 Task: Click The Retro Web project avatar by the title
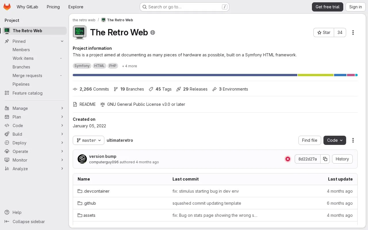pyautogui.click(x=80, y=32)
